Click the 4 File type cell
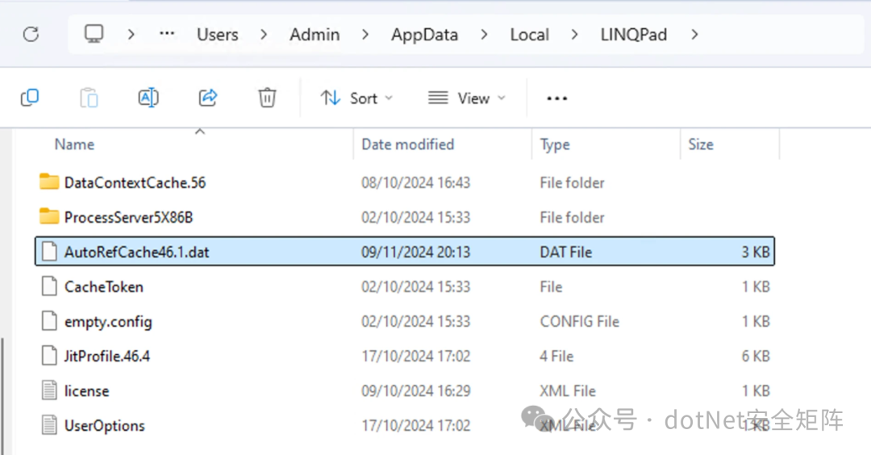Screen dimensions: 871x455 pyautogui.click(x=556, y=356)
